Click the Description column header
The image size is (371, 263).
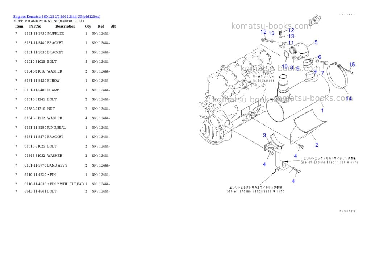click(65, 26)
